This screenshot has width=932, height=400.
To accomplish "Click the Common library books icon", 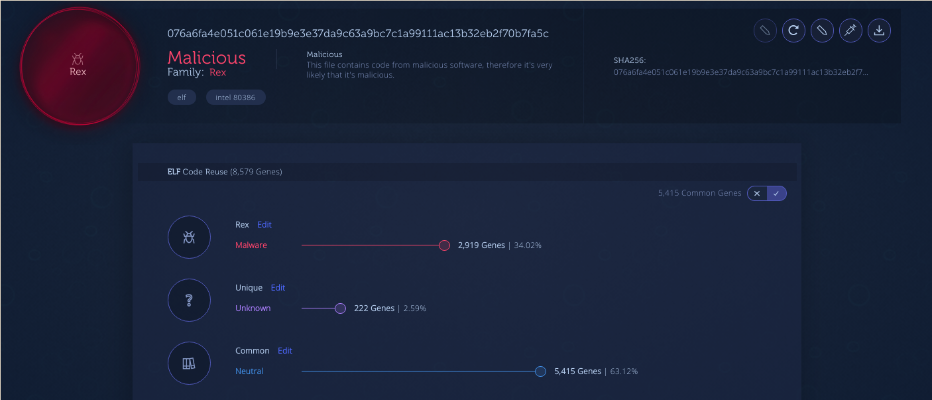I will click(x=189, y=364).
